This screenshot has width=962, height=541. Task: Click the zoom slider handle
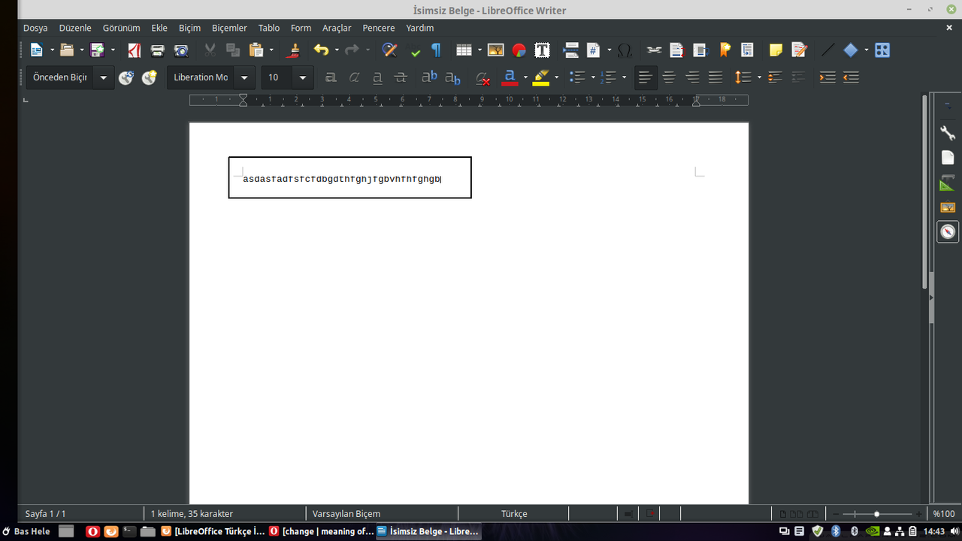[x=876, y=514]
